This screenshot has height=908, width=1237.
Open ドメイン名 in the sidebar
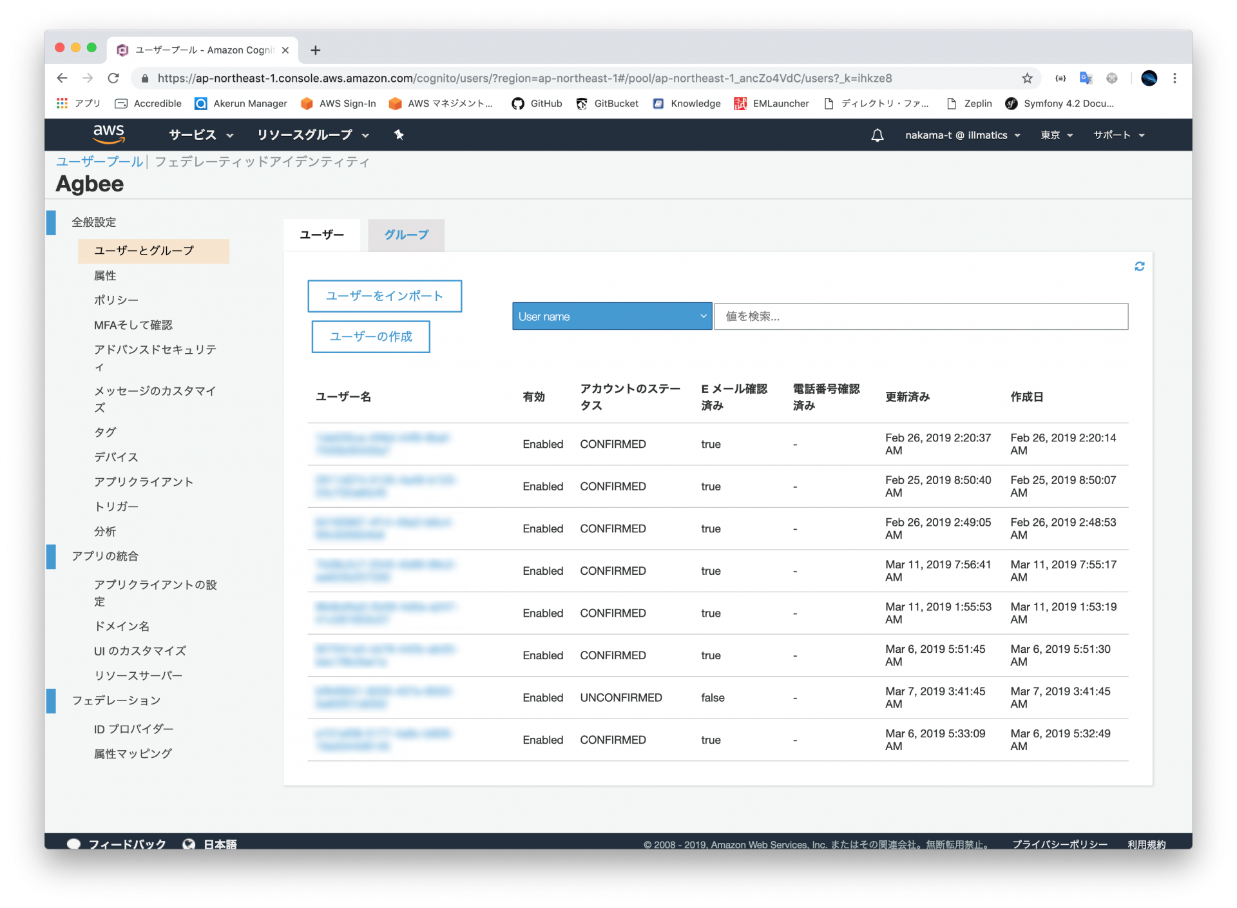click(122, 626)
